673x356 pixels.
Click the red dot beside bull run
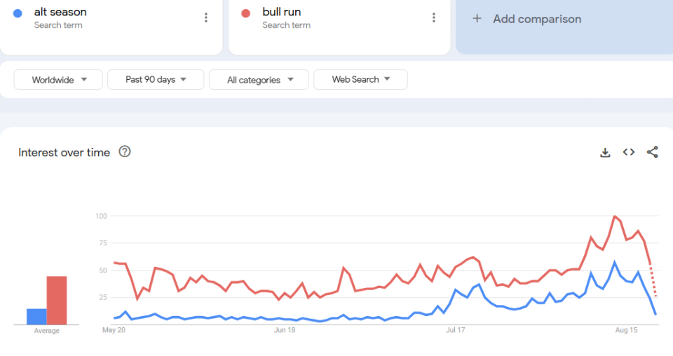coord(246,13)
